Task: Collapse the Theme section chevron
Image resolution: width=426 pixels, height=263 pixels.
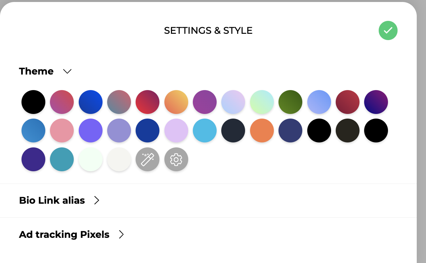Action: point(67,71)
